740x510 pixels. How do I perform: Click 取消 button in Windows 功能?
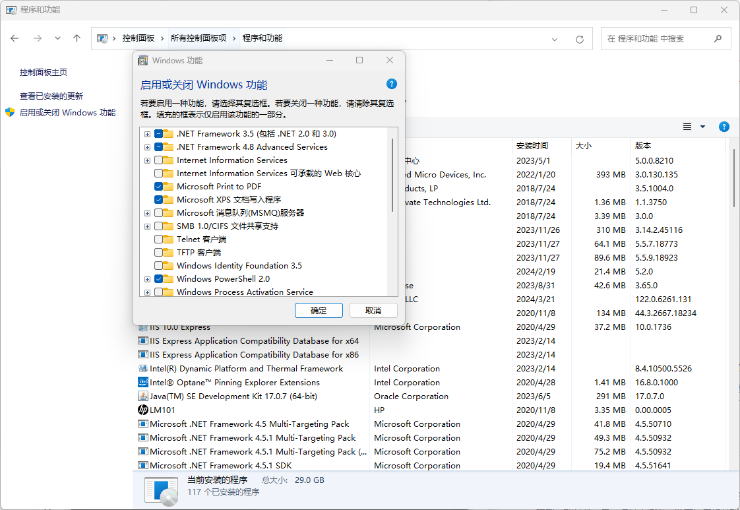pyautogui.click(x=373, y=310)
